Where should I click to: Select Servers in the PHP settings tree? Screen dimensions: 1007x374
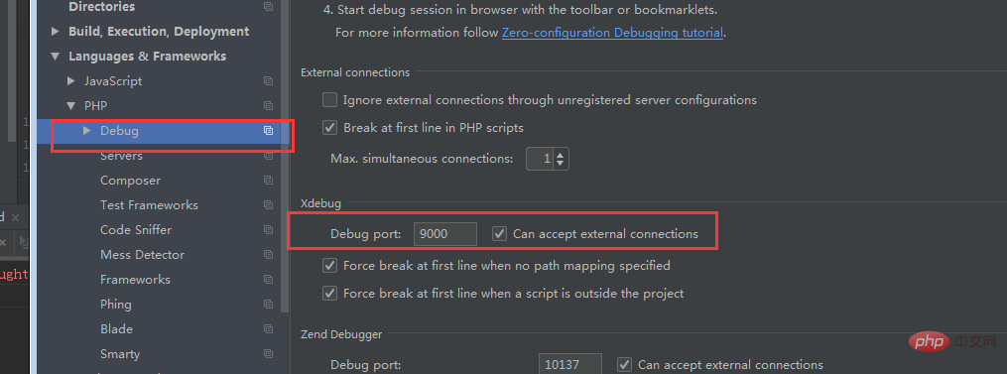(x=121, y=156)
